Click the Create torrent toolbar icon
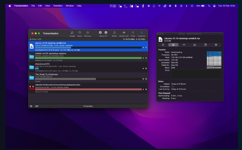This screenshot has height=150, width=242. (72, 32)
